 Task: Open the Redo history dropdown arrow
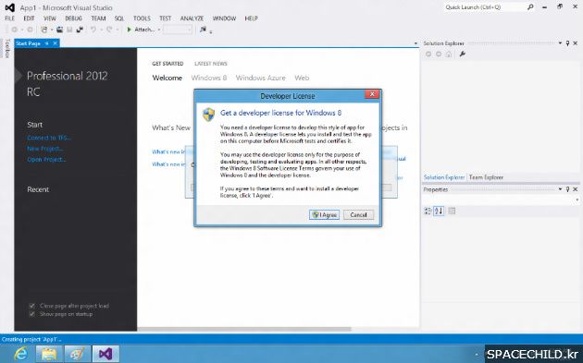pos(117,30)
